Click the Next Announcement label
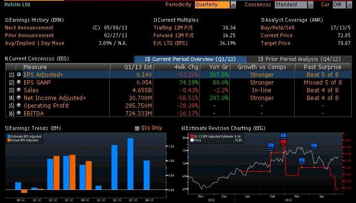Image resolution: width=356 pixels, height=203 pixels. [29, 28]
